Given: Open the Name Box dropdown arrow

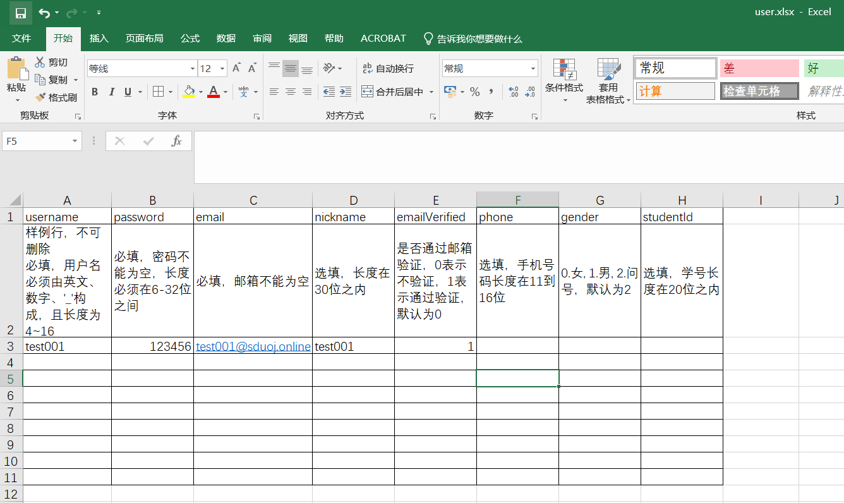Looking at the screenshot, I should point(75,141).
